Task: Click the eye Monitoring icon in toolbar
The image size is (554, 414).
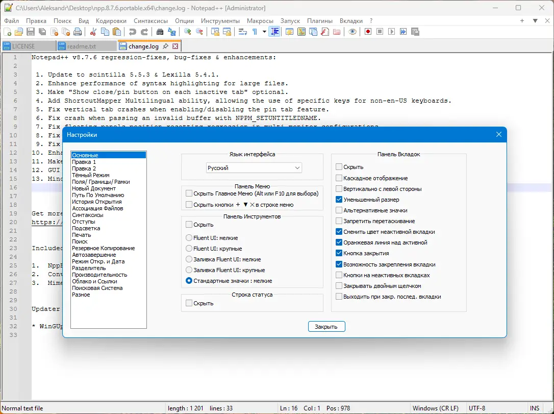Action: [352, 32]
